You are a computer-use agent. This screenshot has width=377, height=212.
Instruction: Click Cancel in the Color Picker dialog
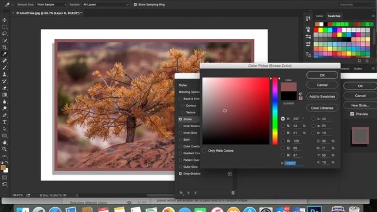322,85
